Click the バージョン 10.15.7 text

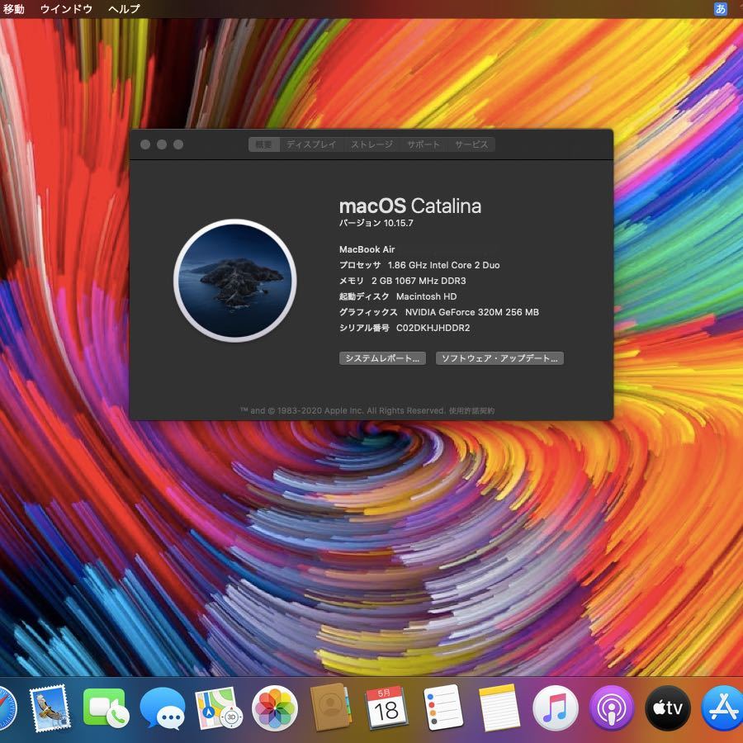tap(376, 223)
